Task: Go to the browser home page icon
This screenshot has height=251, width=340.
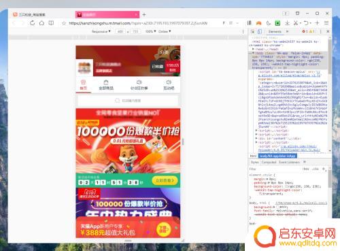Action: pos(41,23)
